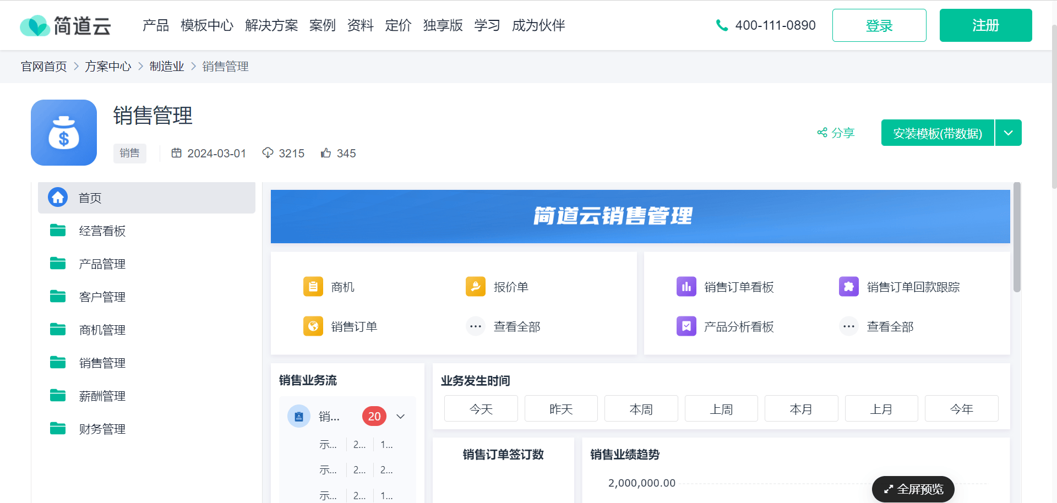The image size is (1057, 503).
Task: Select 今天 in the business time filter
Action: point(481,408)
